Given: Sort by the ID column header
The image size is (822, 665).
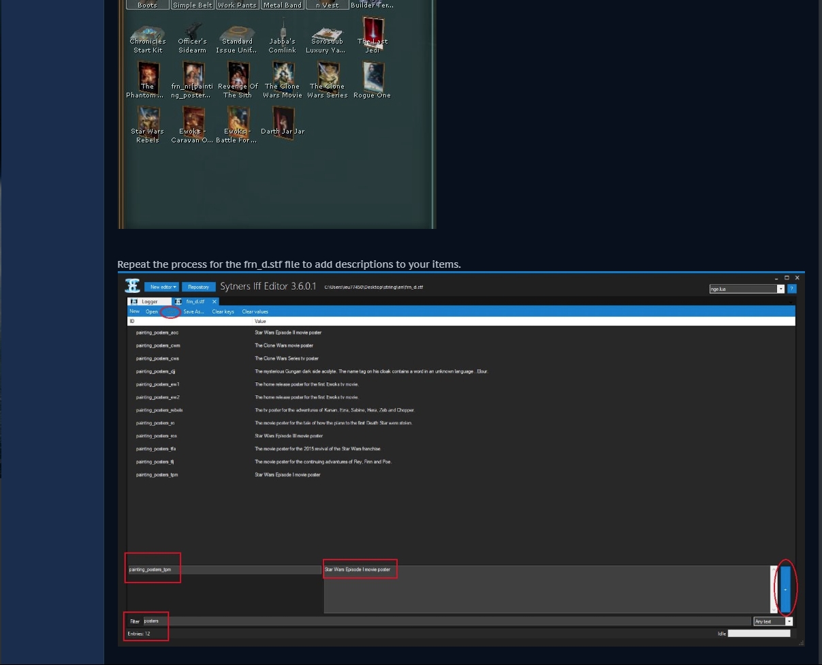Looking at the screenshot, I should coord(190,321).
